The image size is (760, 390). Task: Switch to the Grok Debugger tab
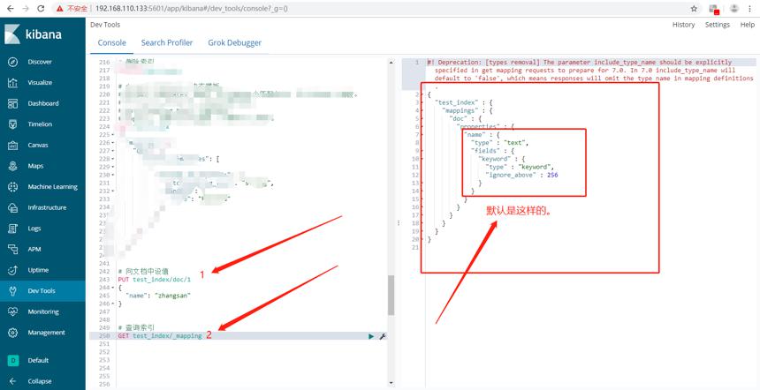coord(234,42)
